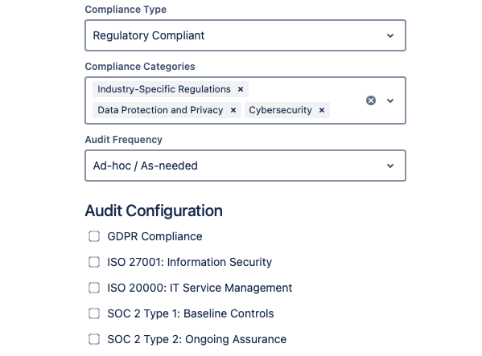Image resolution: width=482 pixels, height=356 pixels.
Task: Click the Regulatory Compliant selected value
Action: click(149, 35)
